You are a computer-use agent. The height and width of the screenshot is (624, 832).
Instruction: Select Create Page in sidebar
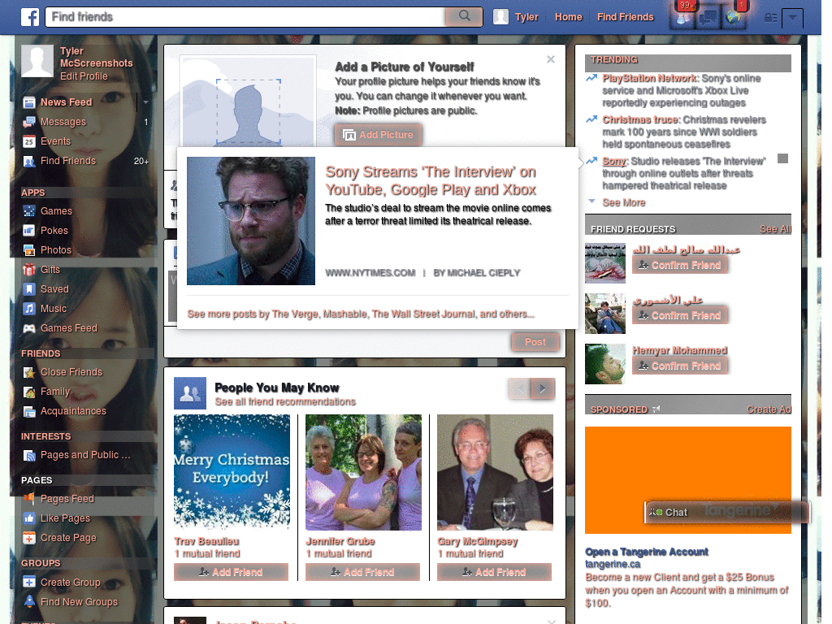(68, 538)
